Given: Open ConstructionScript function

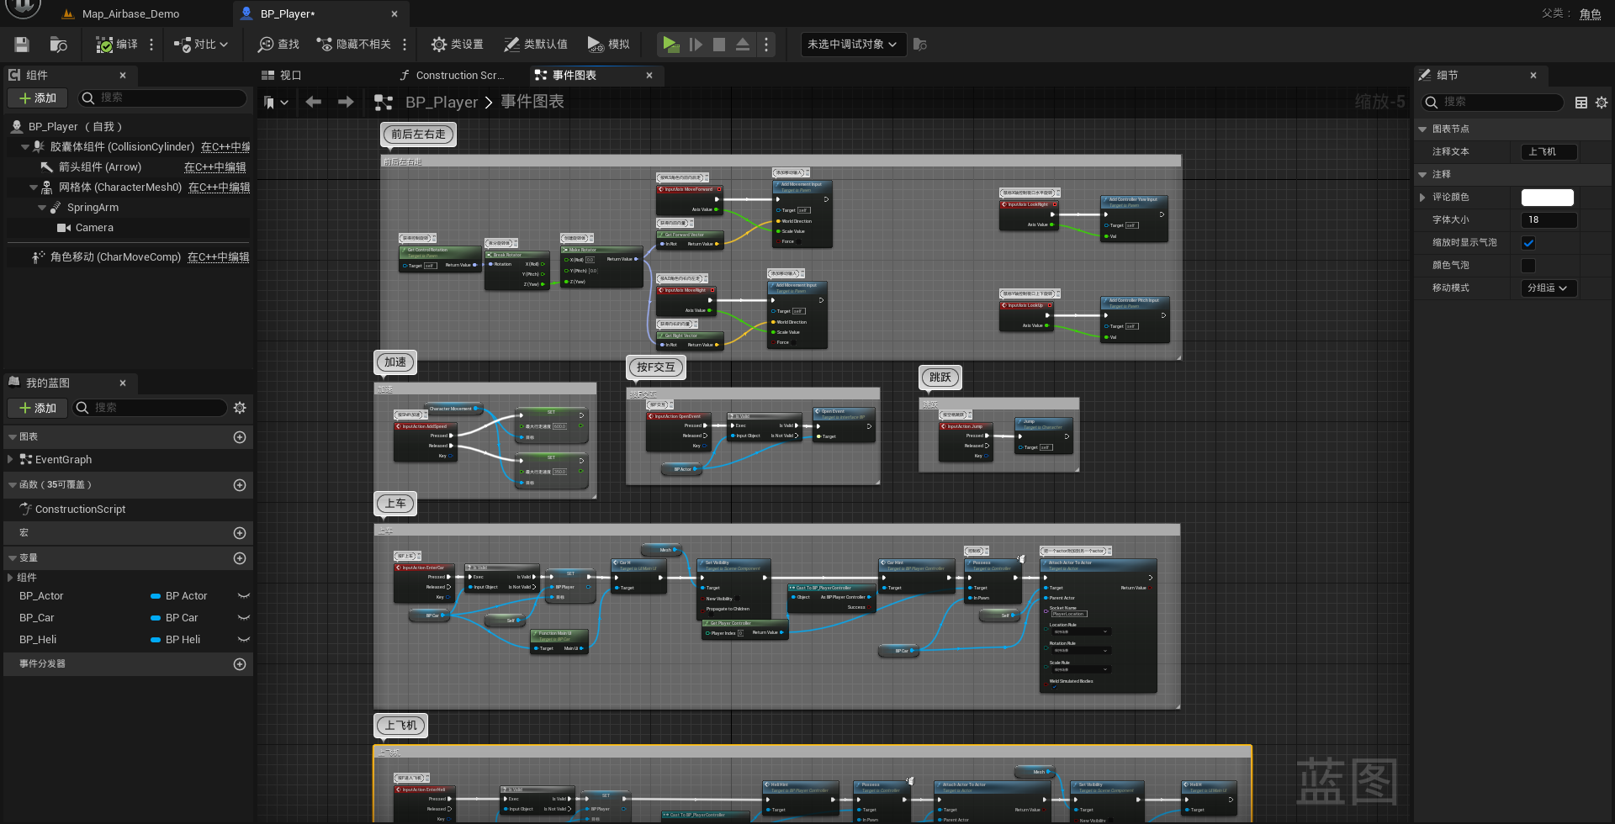Looking at the screenshot, I should (80, 510).
